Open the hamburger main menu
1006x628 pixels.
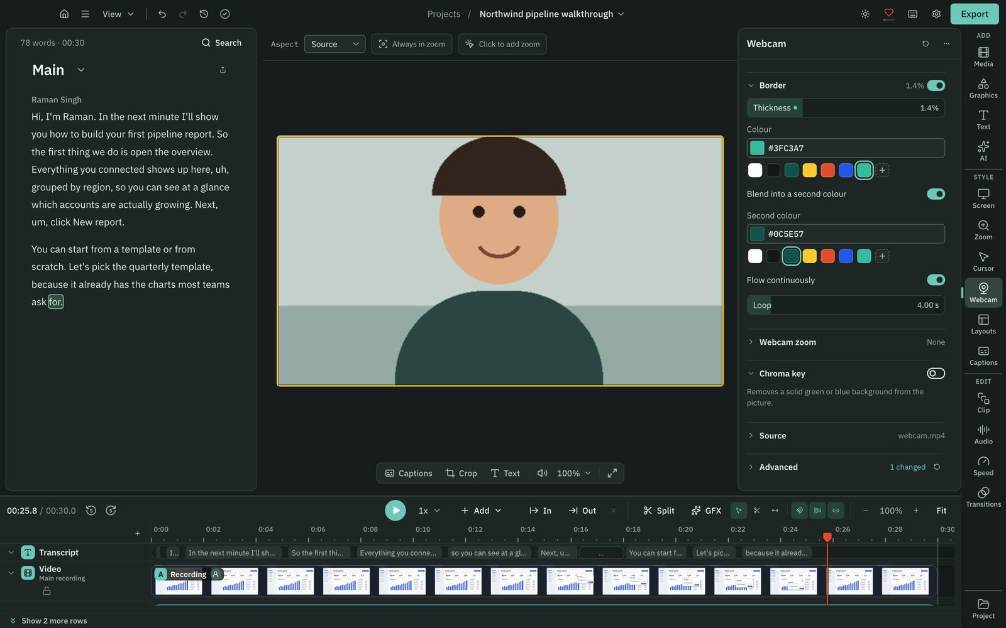click(85, 14)
